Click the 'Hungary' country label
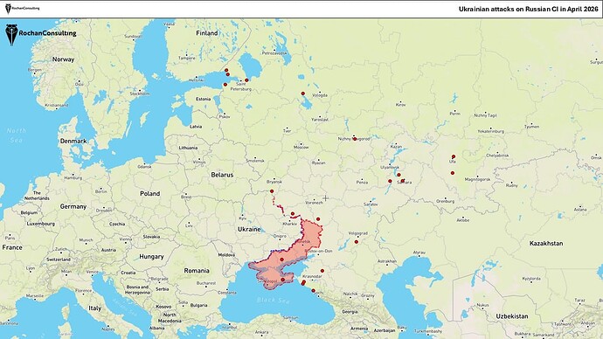Screen dimensions: 603x339 [x=151, y=256]
